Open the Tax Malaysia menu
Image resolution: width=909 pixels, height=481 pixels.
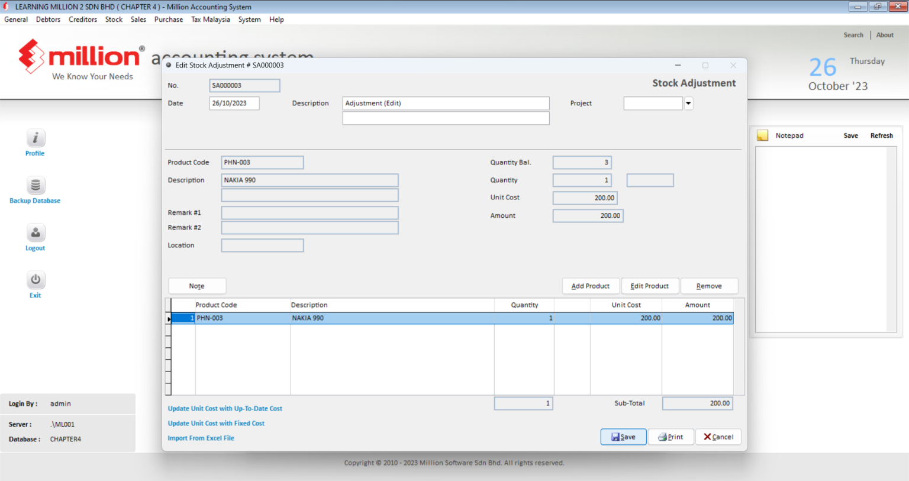[x=211, y=20]
